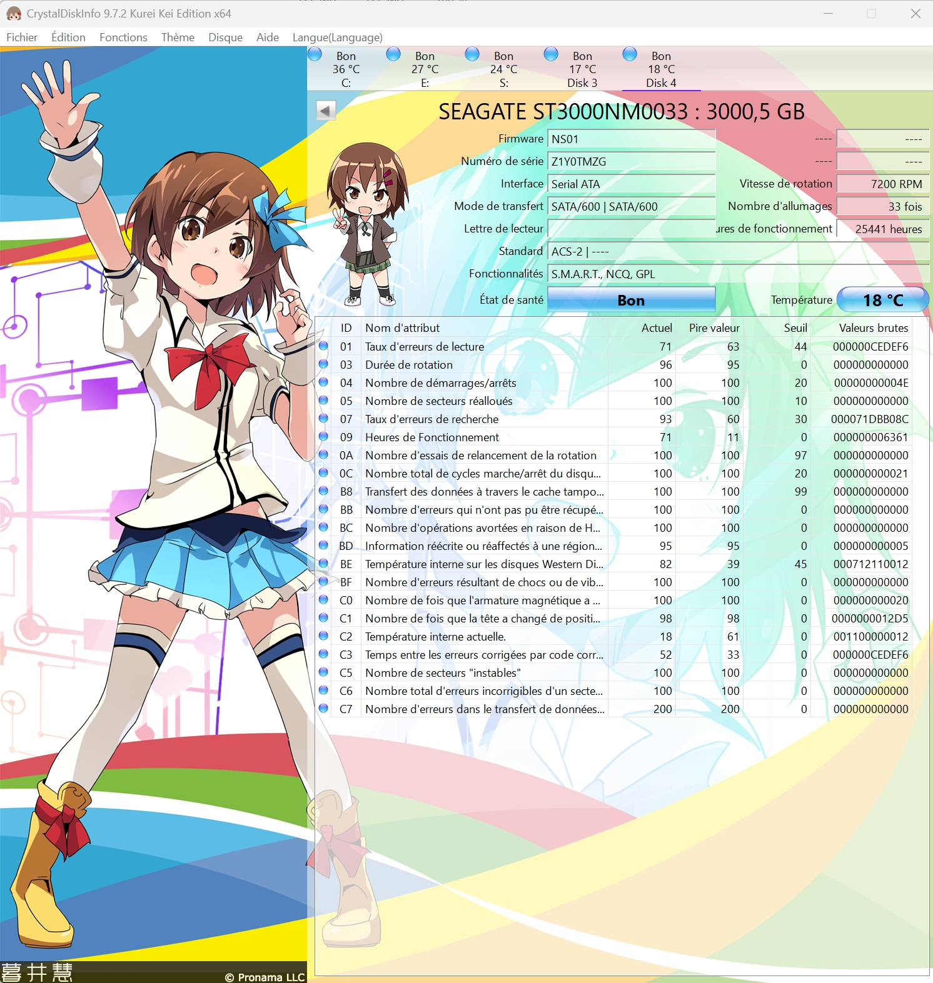Click the serial number field Z1Y0TMZG
This screenshot has width=933, height=983.
(x=631, y=161)
